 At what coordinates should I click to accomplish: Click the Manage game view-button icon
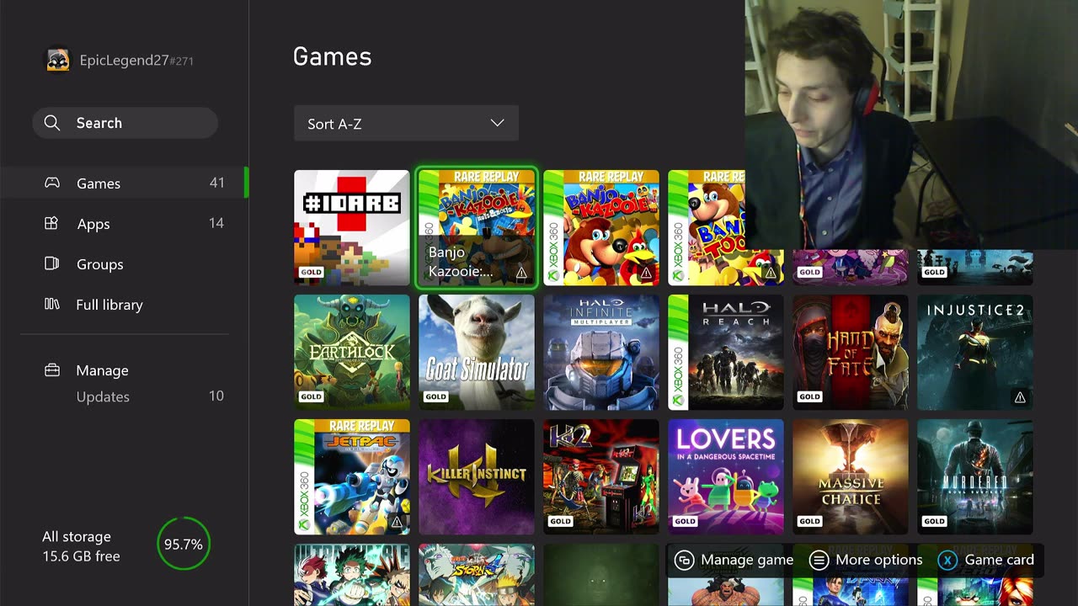[685, 560]
